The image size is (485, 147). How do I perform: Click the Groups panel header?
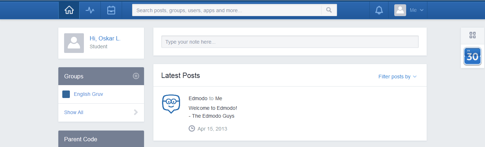tap(101, 76)
